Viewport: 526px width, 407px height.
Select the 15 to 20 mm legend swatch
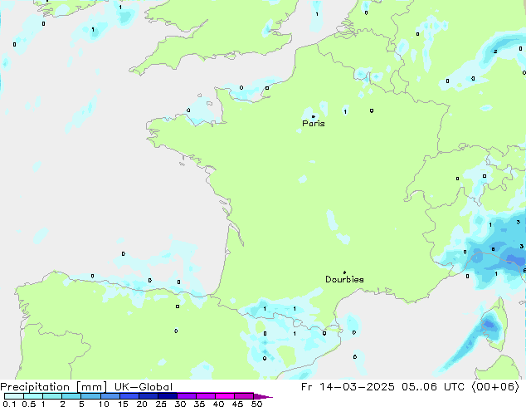(129, 396)
